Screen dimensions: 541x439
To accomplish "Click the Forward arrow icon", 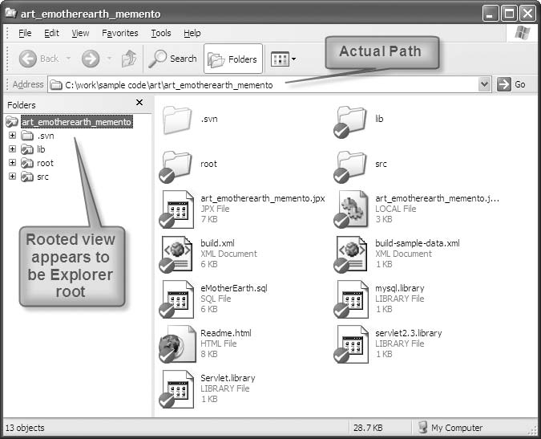I will [x=90, y=59].
